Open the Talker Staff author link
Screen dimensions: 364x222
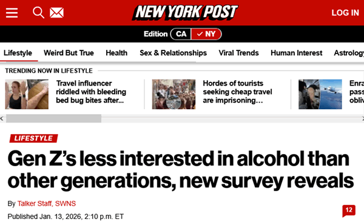pos(35,204)
